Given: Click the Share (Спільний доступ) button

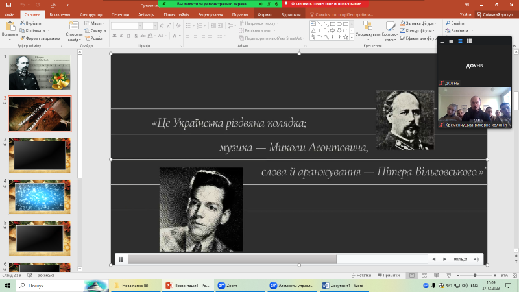Looking at the screenshot, I should (494, 14).
